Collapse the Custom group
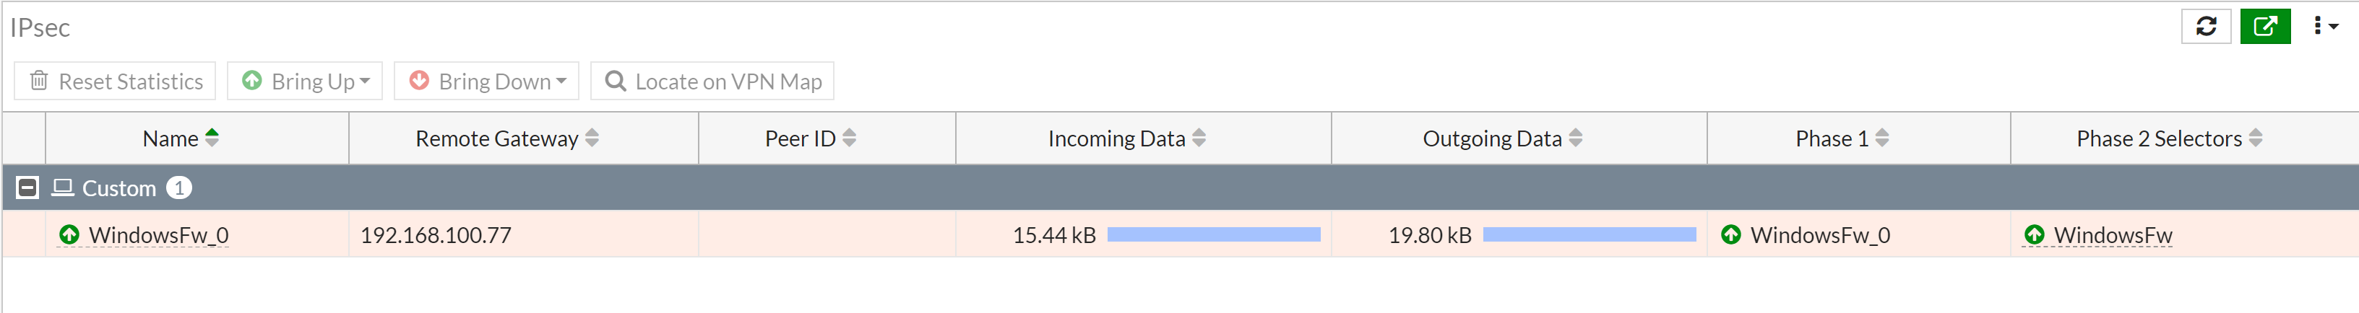This screenshot has width=2359, height=313. click(x=27, y=188)
